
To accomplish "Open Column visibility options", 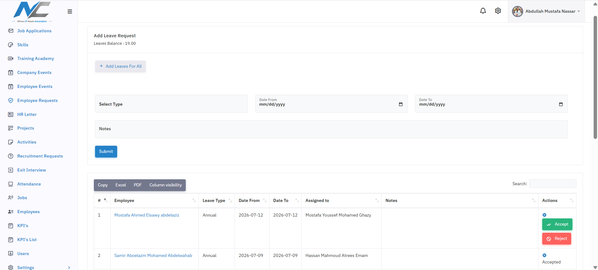I will click(x=165, y=185).
